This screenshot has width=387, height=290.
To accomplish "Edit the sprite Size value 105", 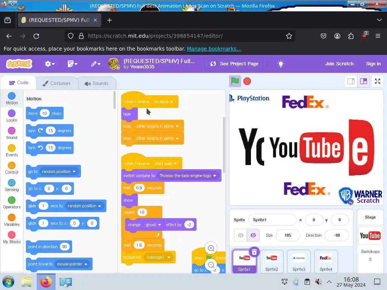I will (x=288, y=235).
